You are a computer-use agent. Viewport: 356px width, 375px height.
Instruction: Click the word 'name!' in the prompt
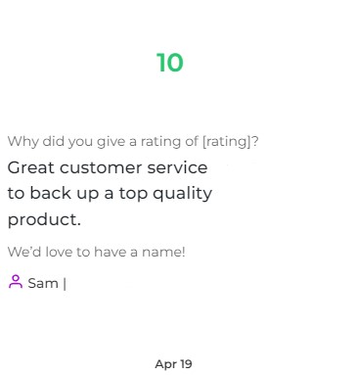click(x=163, y=252)
